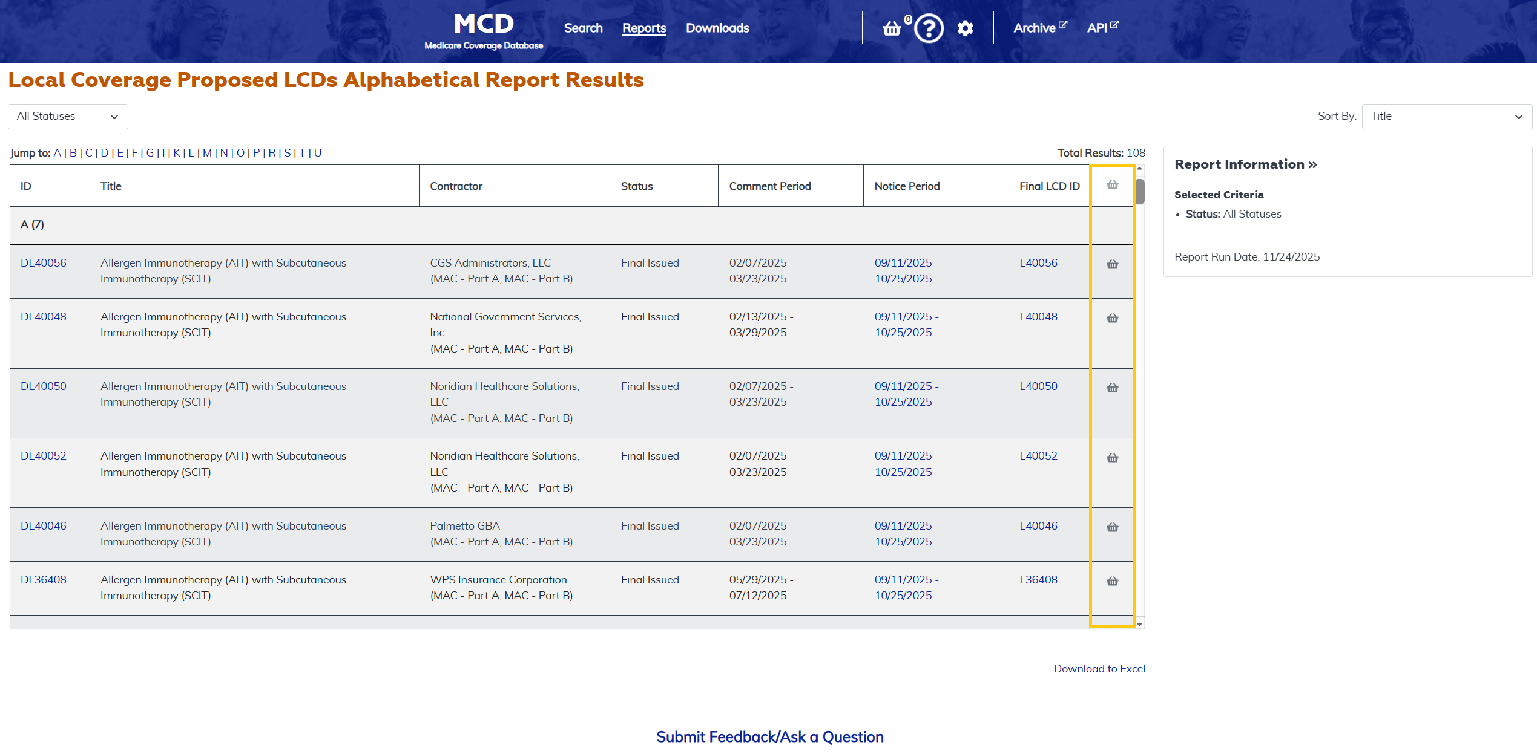Click Download to Excel link
The height and width of the screenshot is (754, 1537).
[1099, 668]
